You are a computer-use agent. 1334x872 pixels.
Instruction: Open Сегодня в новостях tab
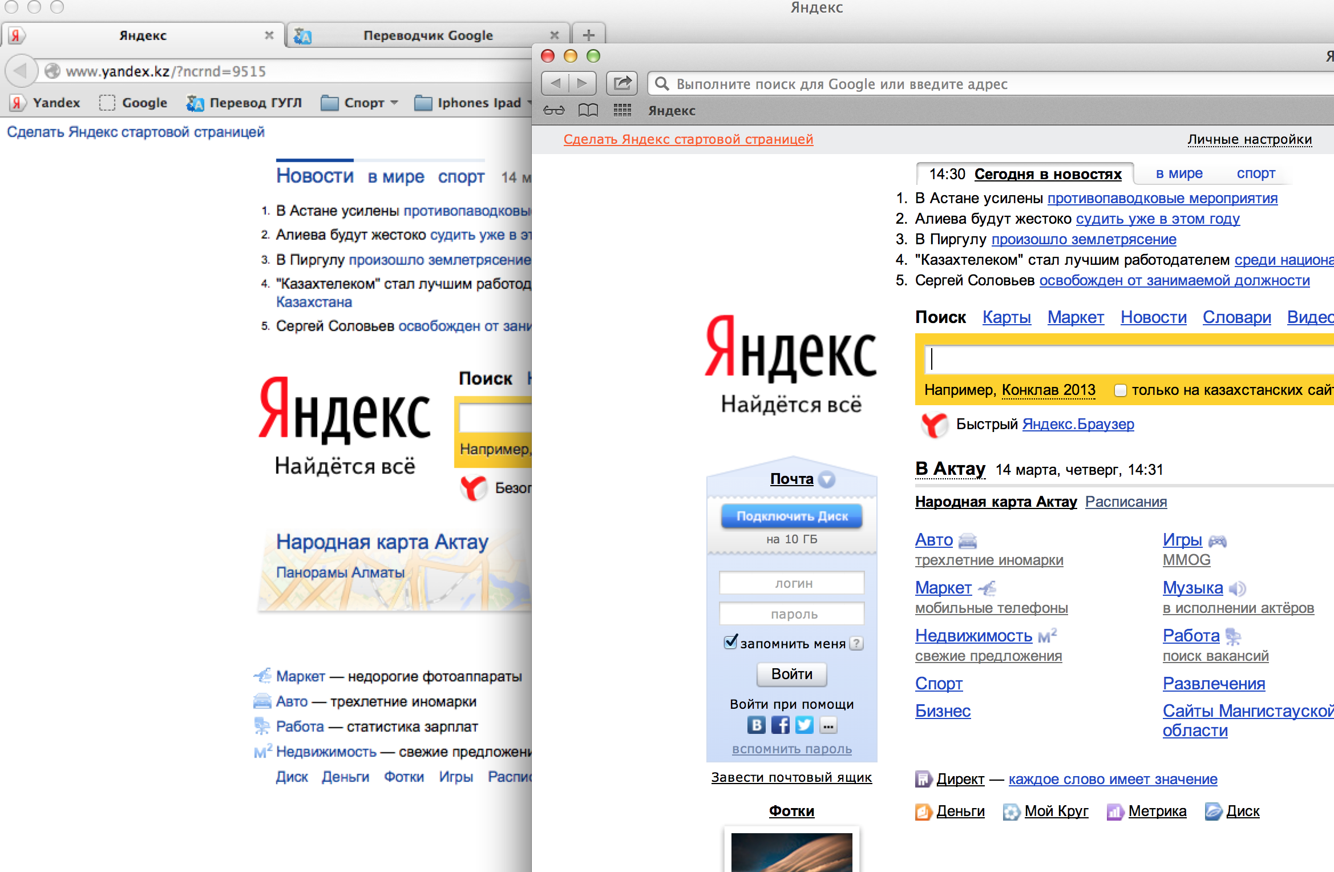(x=1048, y=174)
